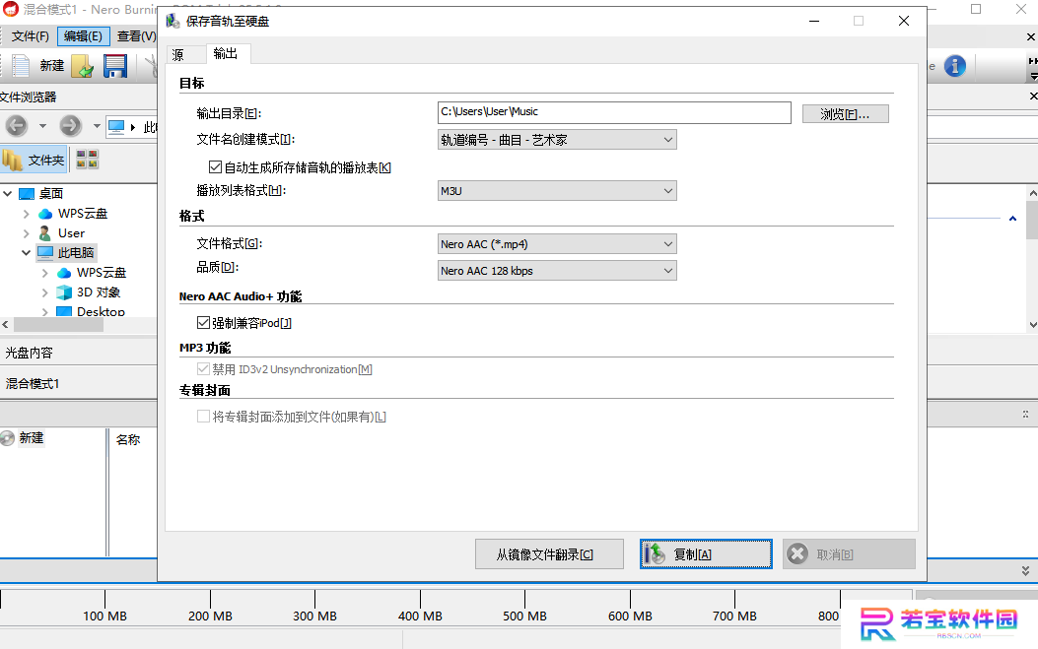The image size is (1038, 649).
Task: Click the 将专辑封面添加到文件 checkbox
Action: click(x=203, y=417)
